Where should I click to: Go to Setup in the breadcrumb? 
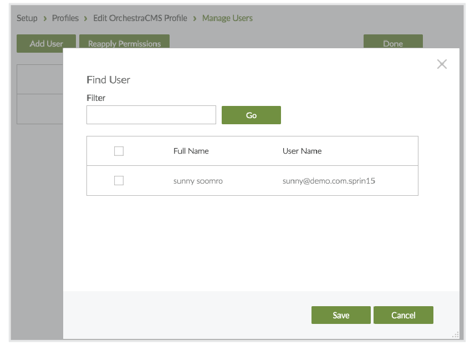click(x=27, y=18)
